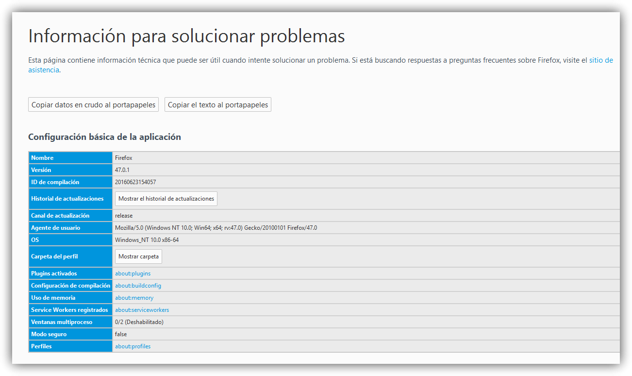Select the "false" value for Modo seguro
Viewport: 632px width, 376px height.
coord(121,334)
